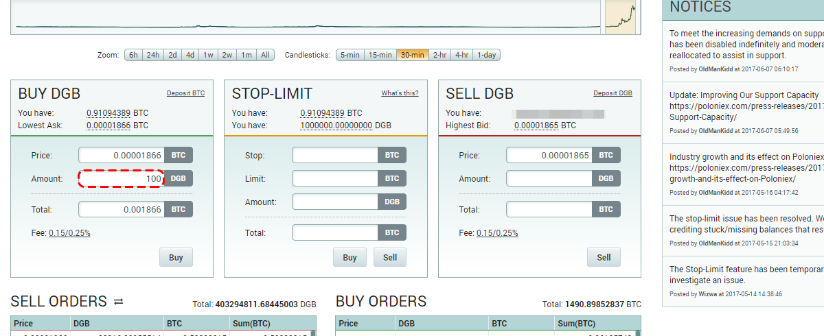The height and width of the screenshot is (336, 824).
Task: Focus the Stop-Limit Total field
Action: pyautogui.click(x=335, y=233)
